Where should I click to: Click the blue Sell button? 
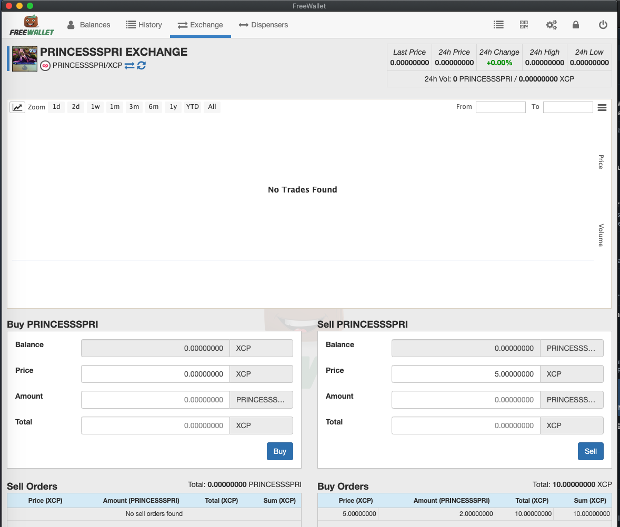(591, 451)
